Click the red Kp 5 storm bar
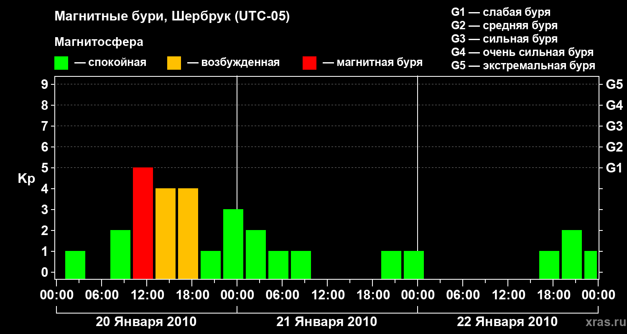The image size is (627, 334). pos(143,223)
